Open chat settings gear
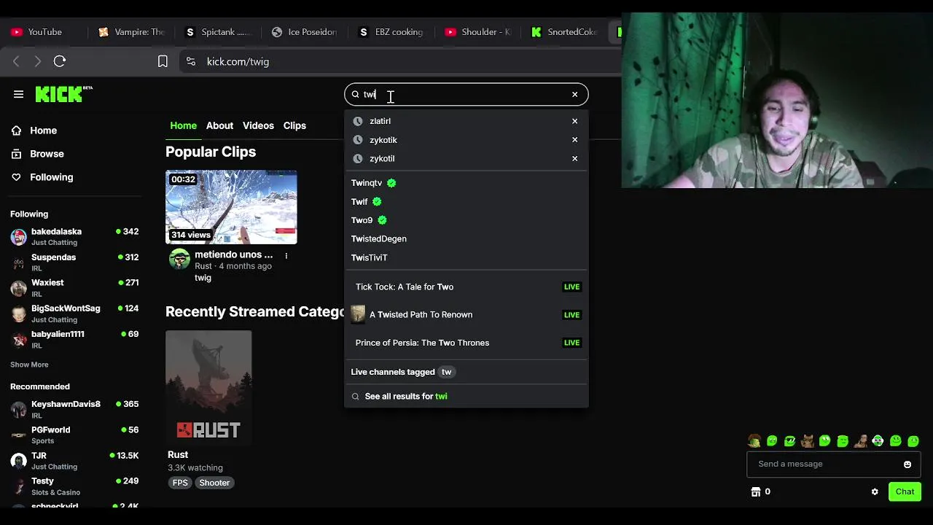Viewport: 933px width, 525px height. [x=875, y=491]
